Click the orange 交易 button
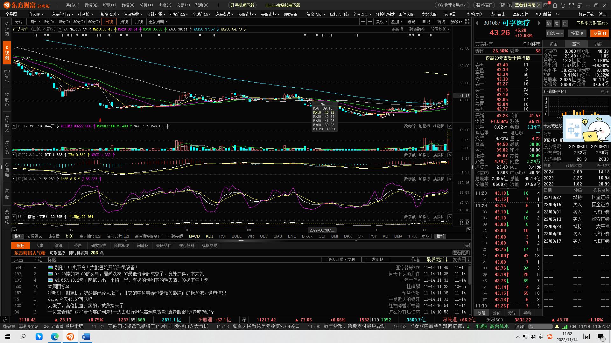The width and height of the screenshot is (611, 343). 600,33
